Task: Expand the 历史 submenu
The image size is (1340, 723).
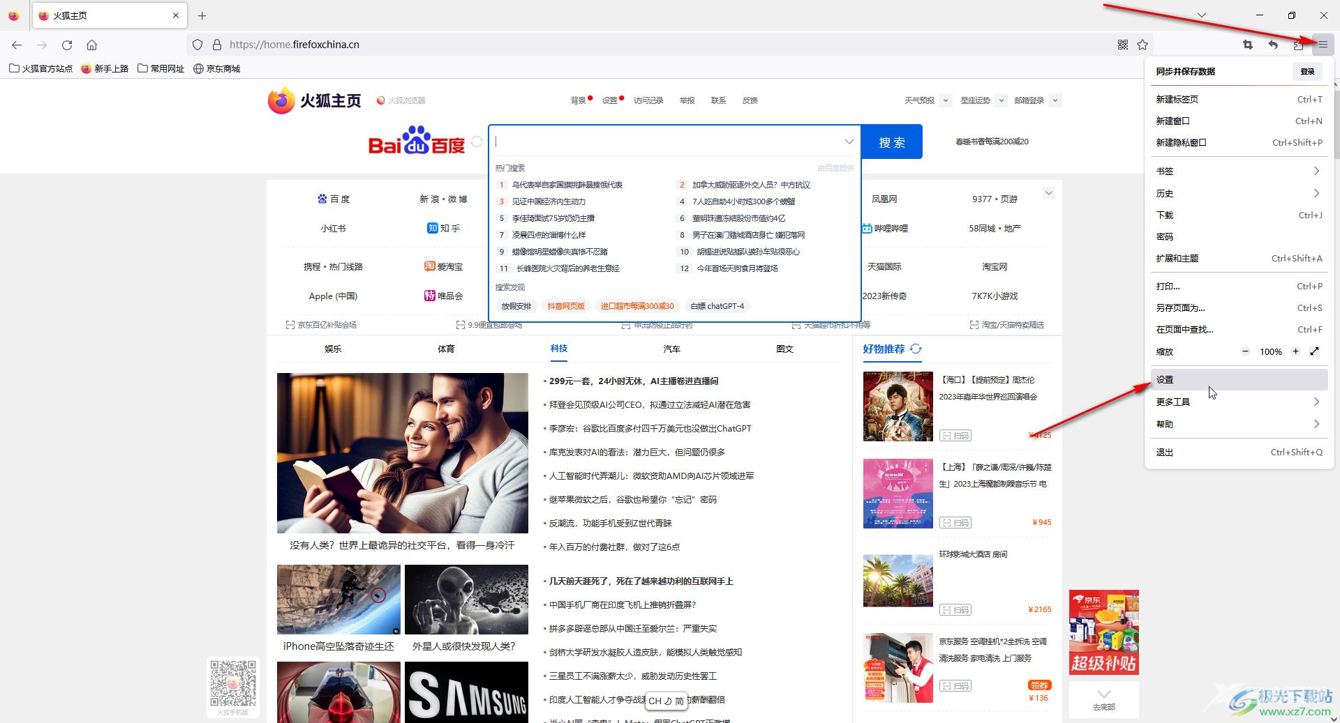Action: (x=1239, y=193)
